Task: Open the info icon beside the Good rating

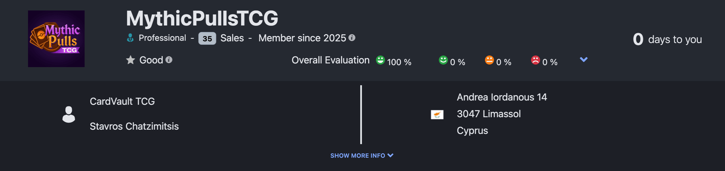Action: pos(169,60)
